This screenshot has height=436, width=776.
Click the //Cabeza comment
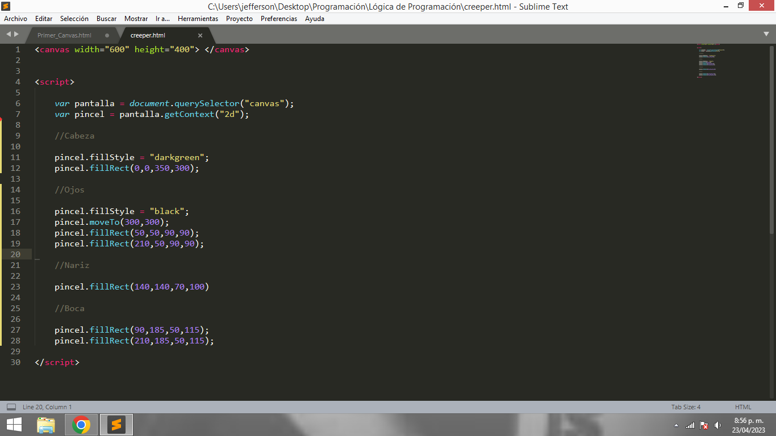[74, 136]
